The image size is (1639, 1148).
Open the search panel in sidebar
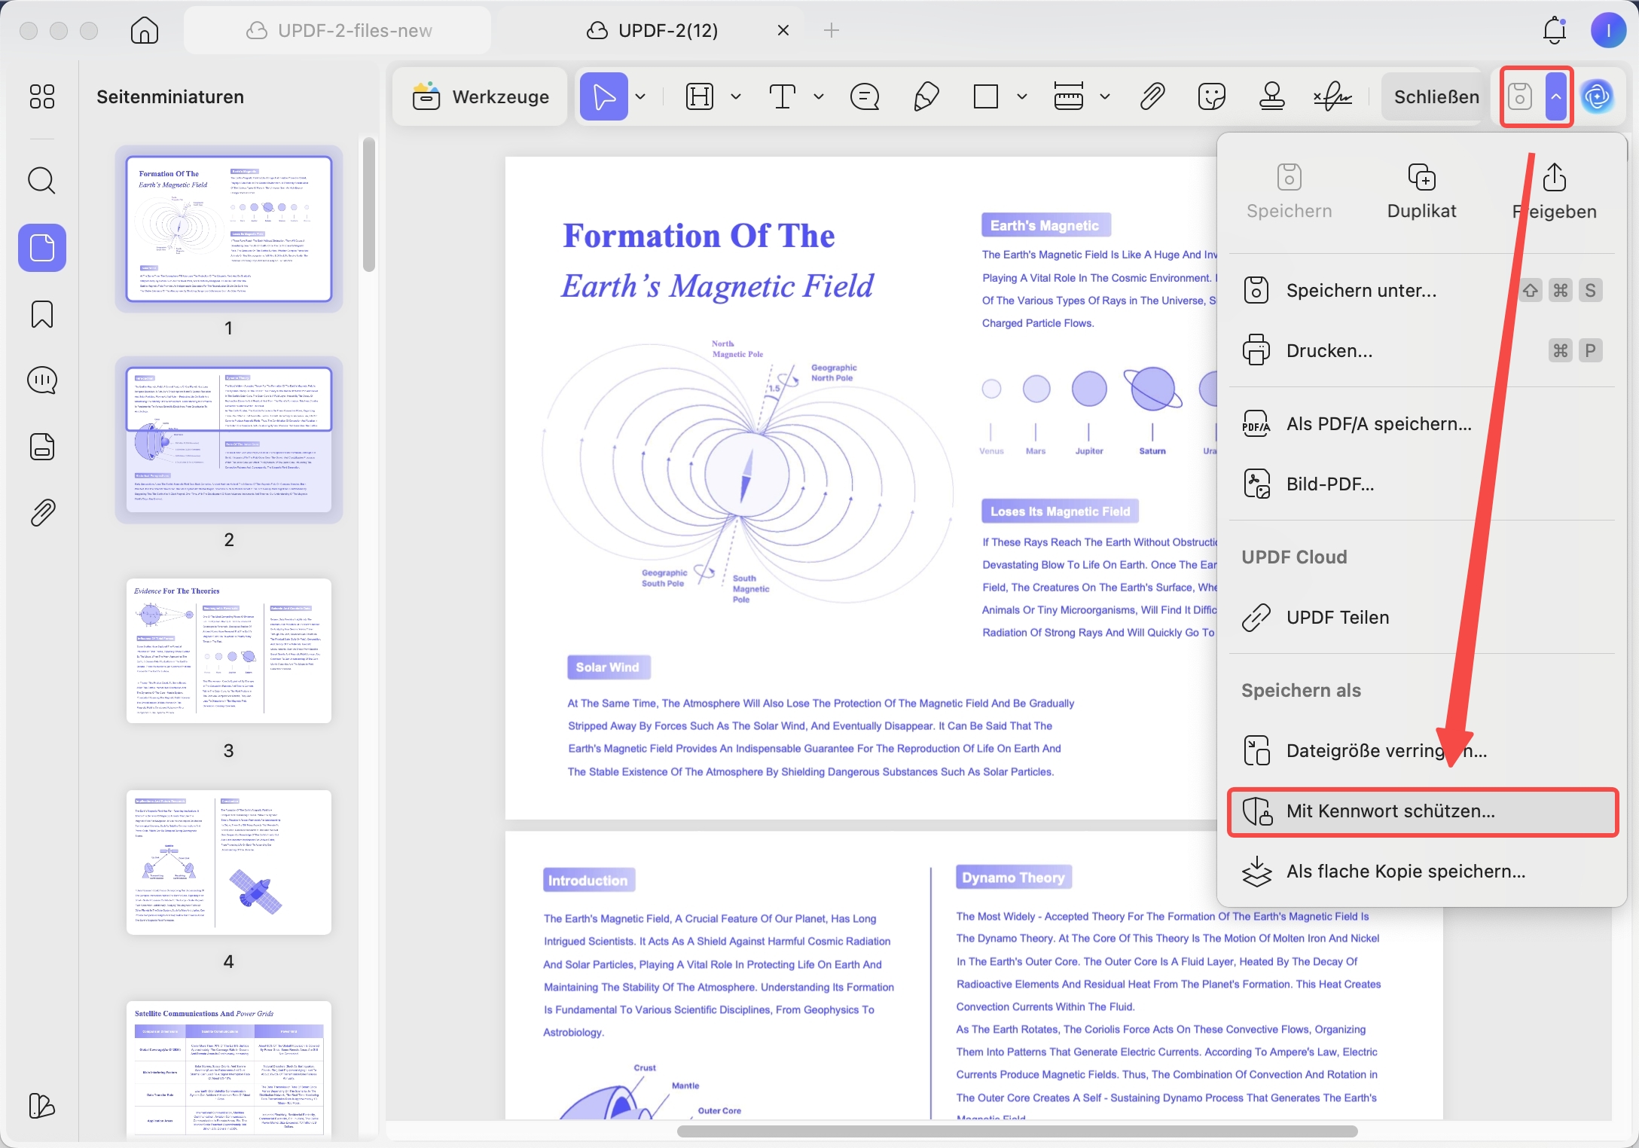pyautogui.click(x=41, y=181)
